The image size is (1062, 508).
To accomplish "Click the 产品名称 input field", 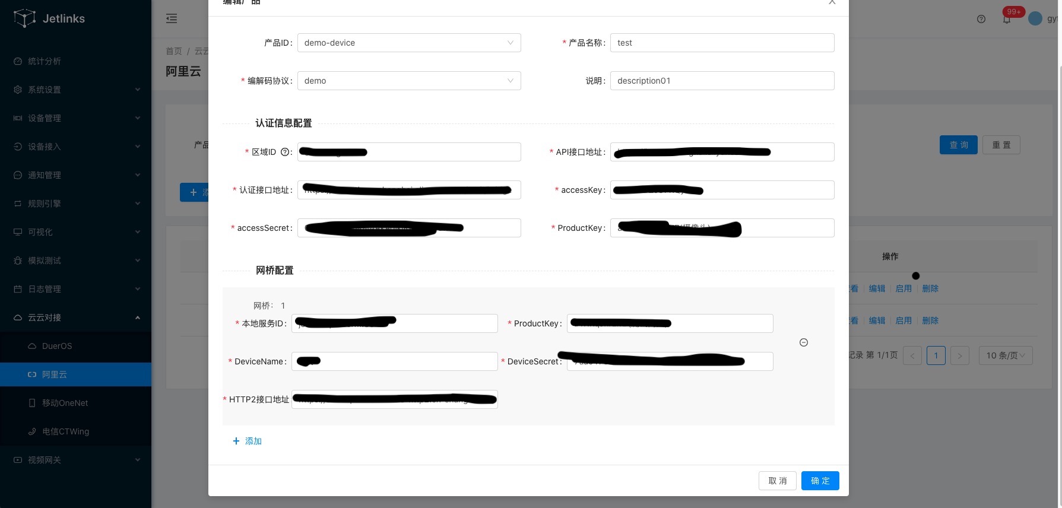I will [722, 43].
